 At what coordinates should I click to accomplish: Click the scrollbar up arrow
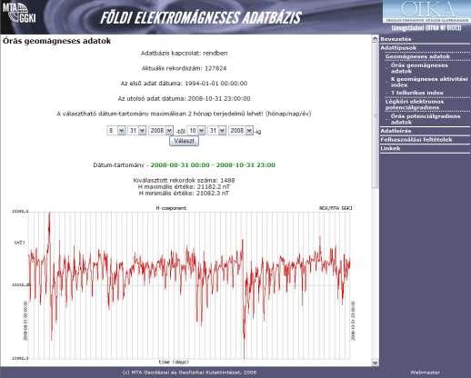(x=376, y=39)
